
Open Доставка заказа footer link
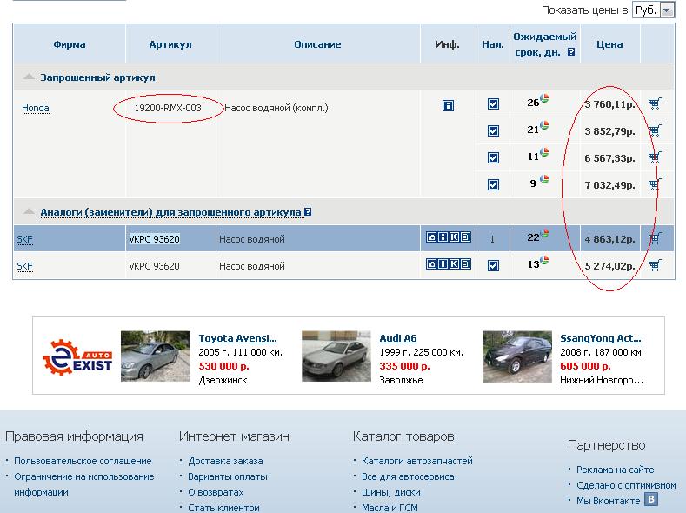click(x=225, y=461)
